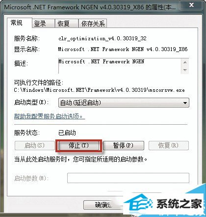Click the executable path mscorsvw.exe text
The width and height of the screenshot is (206, 217).
[x=99, y=90]
